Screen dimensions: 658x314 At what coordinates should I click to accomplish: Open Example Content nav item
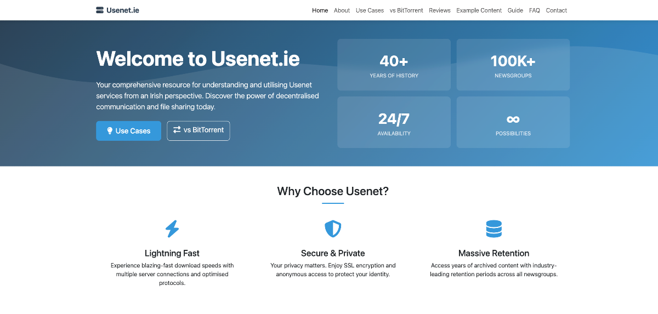pyautogui.click(x=479, y=10)
